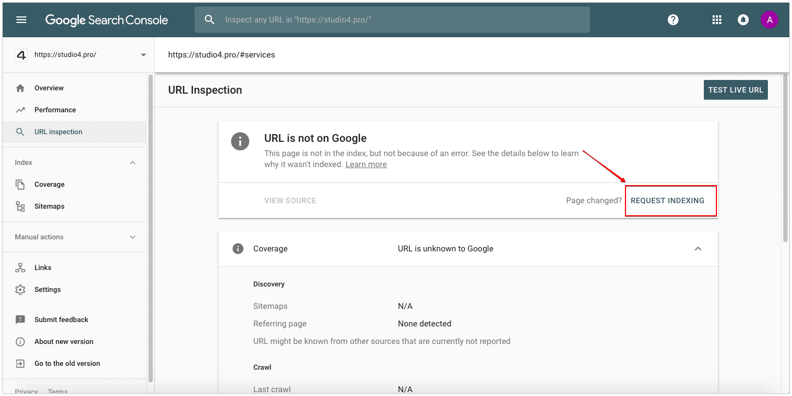Open the Terms link in the sidebar footer
Image resolution: width=792 pixels, height=396 pixels.
click(58, 392)
